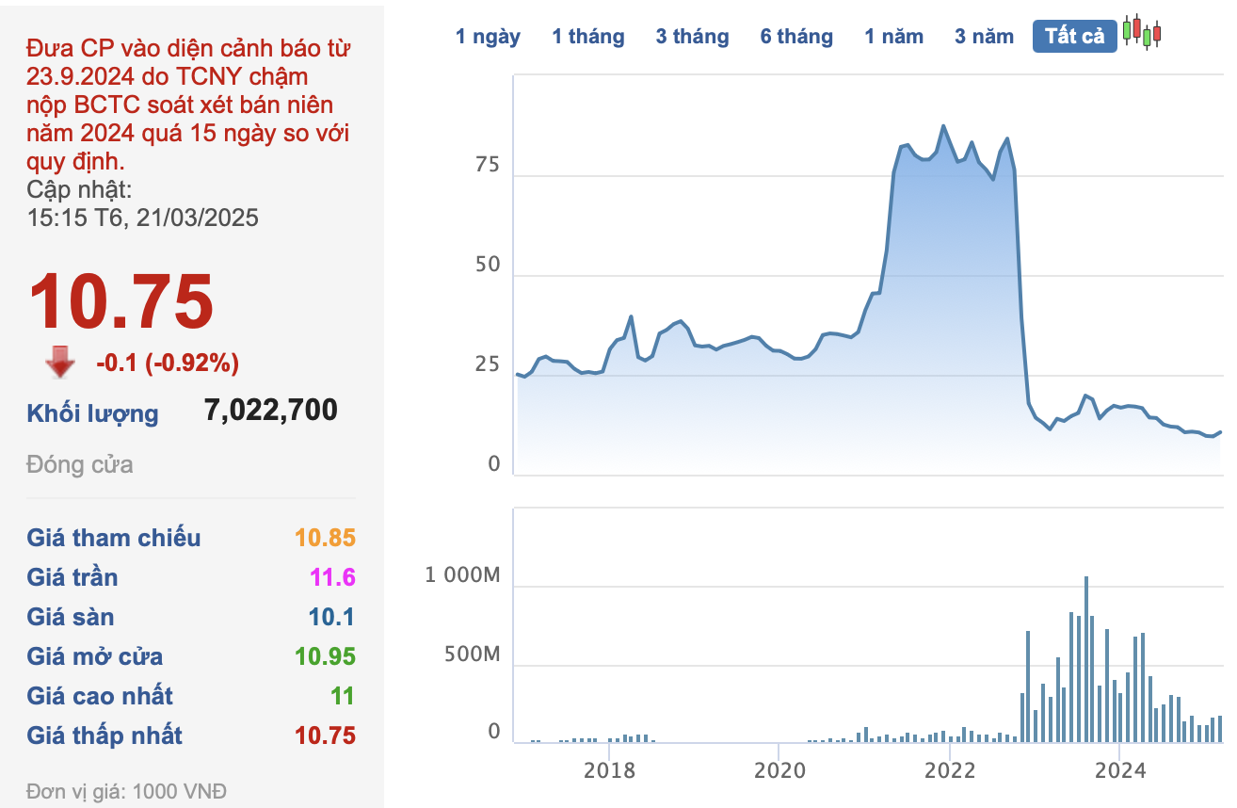
Task: Click the '500M' volume axis label
Action: [470, 654]
